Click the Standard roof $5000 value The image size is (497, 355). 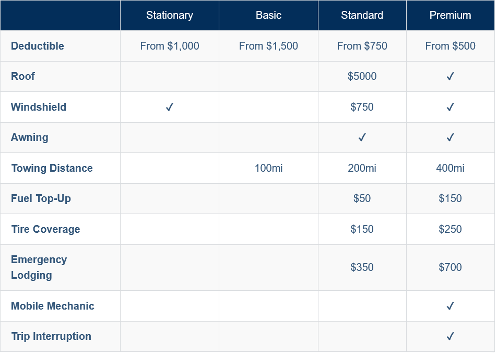[362, 76]
